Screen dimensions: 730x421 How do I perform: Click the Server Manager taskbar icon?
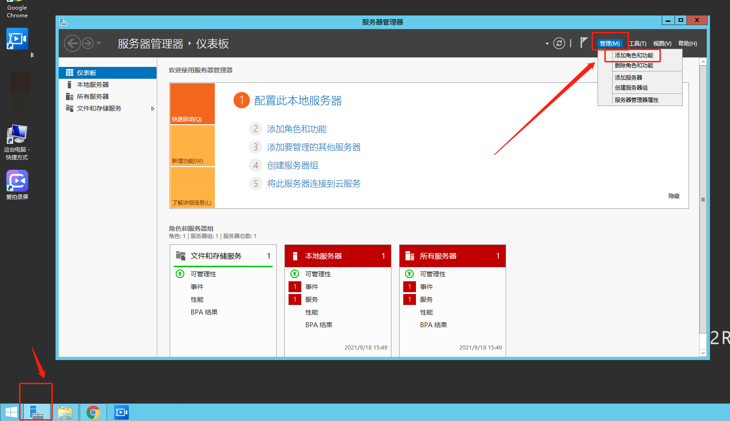pyautogui.click(x=36, y=412)
